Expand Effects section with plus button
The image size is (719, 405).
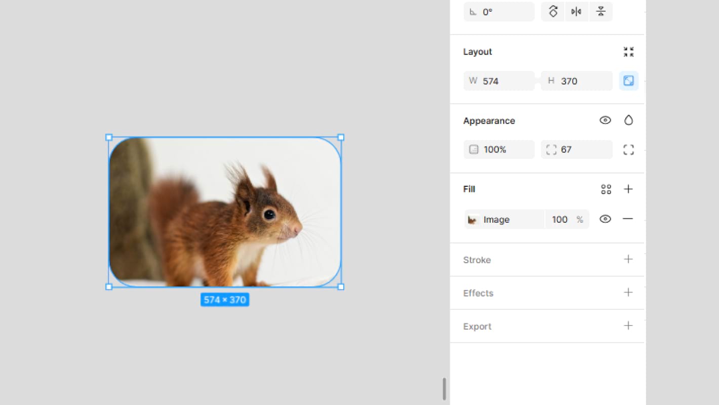[x=628, y=293]
